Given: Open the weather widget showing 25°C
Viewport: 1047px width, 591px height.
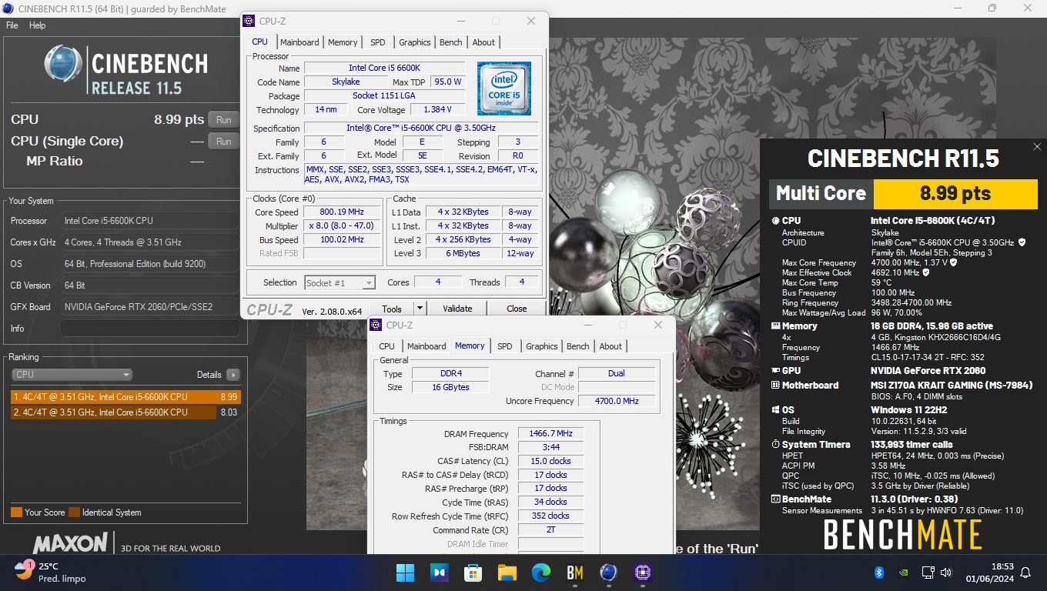Looking at the screenshot, I should [51, 572].
